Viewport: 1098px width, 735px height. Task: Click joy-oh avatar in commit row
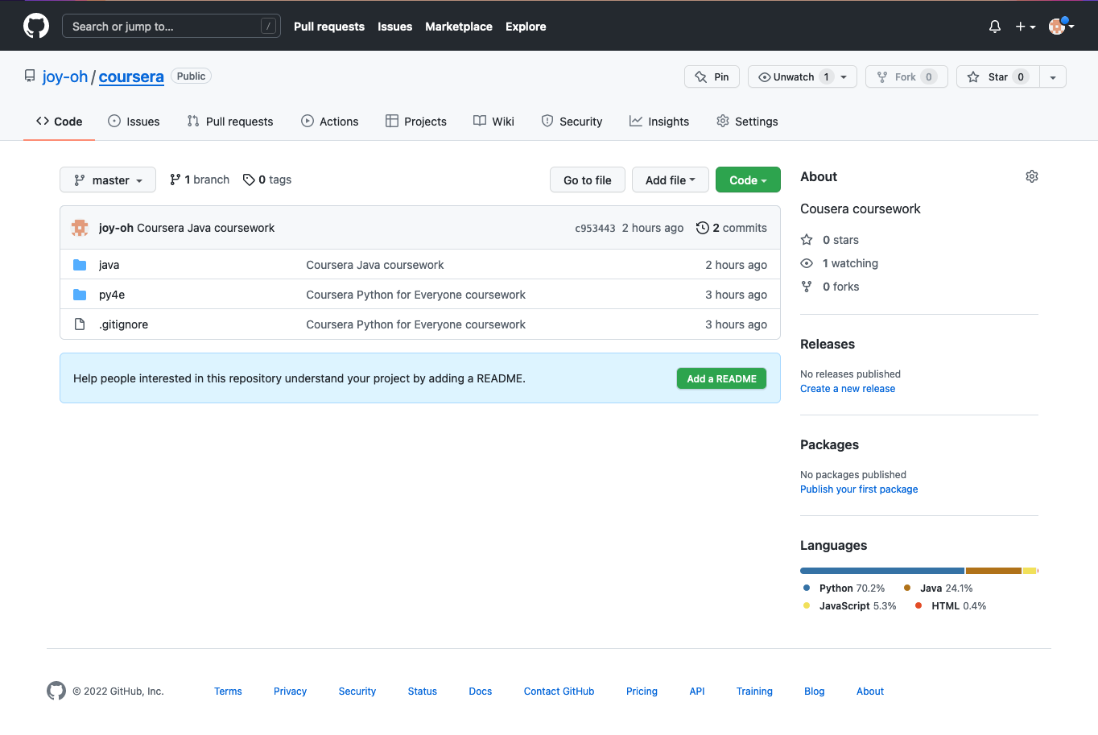point(80,228)
